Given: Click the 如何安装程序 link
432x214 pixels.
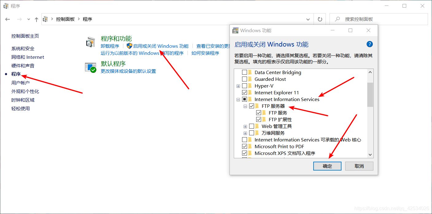Looking at the screenshot, I should pyautogui.click(x=205, y=53).
